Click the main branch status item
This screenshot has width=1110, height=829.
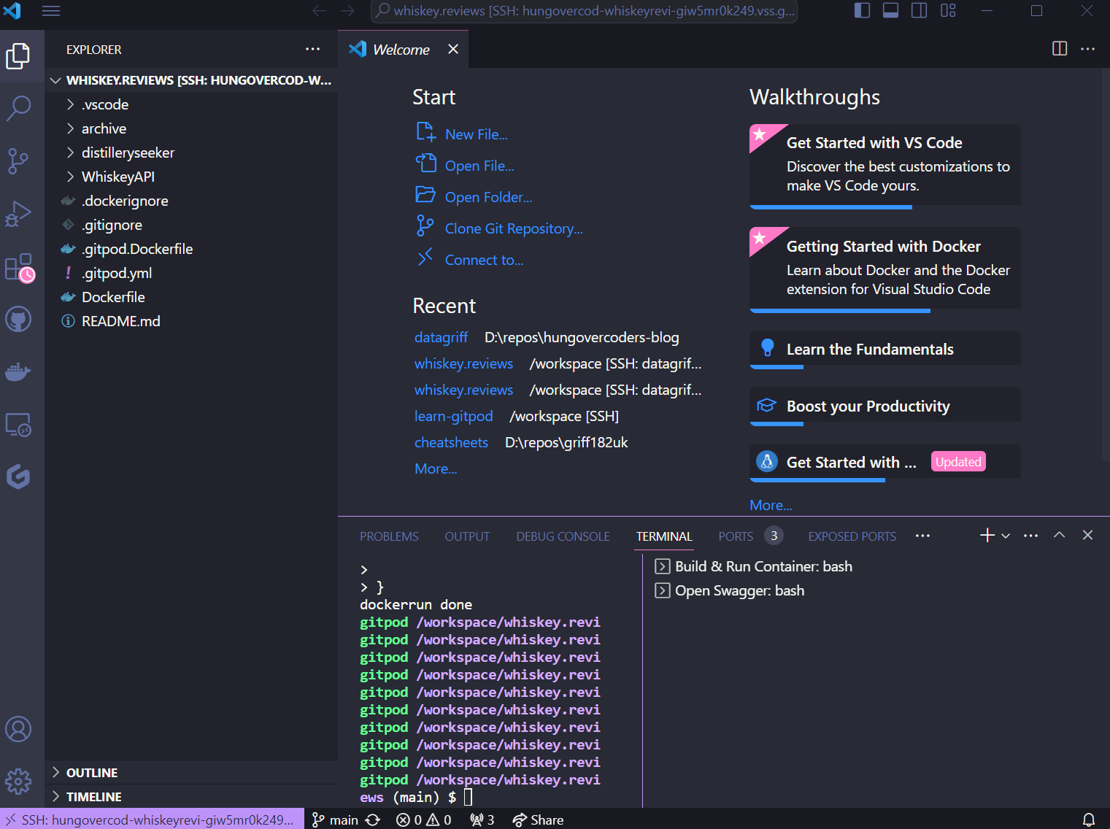point(336,820)
